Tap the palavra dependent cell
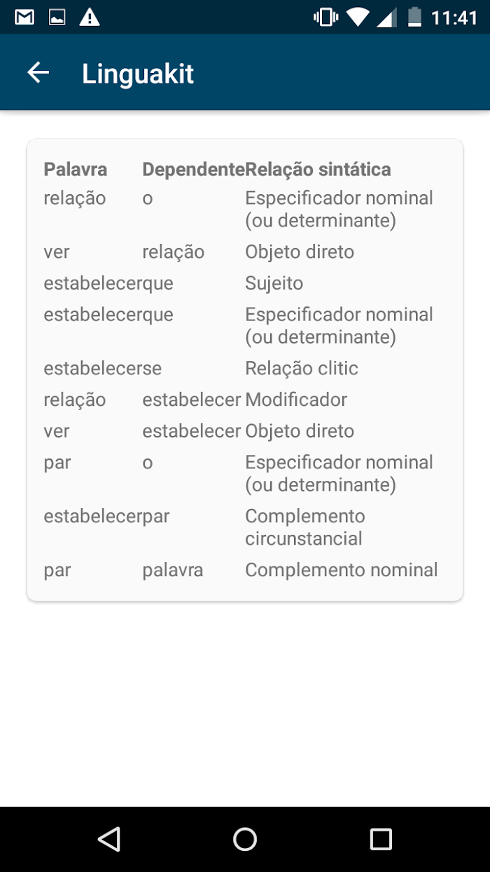This screenshot has height=872, width=490. 173,570
